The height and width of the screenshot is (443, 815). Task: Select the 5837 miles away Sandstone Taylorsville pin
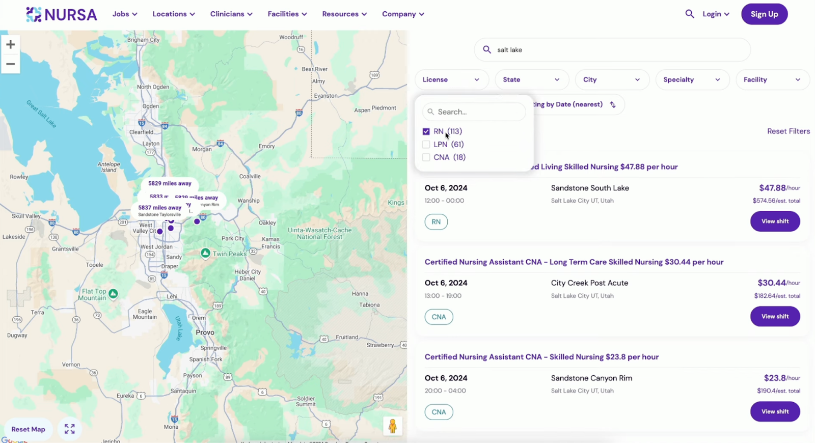tap(159, 210)
